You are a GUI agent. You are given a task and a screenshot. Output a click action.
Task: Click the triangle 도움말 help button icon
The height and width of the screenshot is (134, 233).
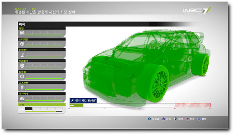click(x=149, y=119)
